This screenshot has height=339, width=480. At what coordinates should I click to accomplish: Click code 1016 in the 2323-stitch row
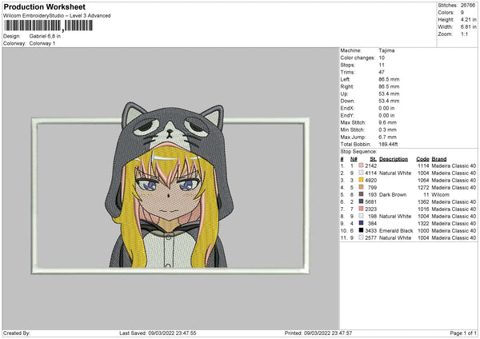[423, 209]
